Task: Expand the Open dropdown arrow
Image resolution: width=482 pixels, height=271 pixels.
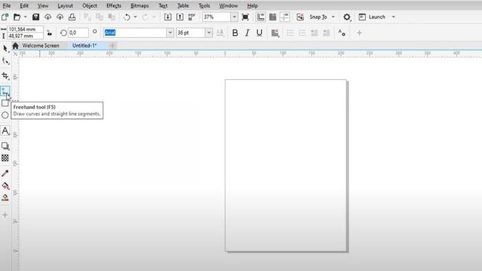Action: (x=25, y=17)
